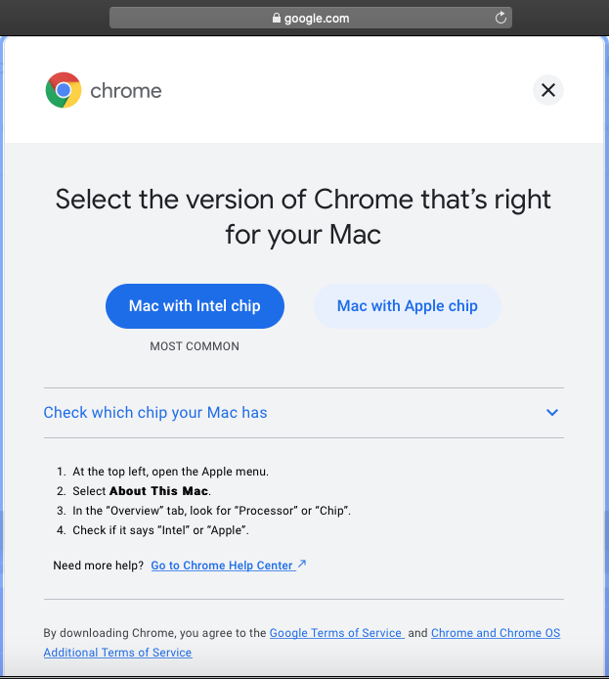Click the "Need more help?" text
The width and height of the screenshot is (609, 679).
[x=98, y=566]
